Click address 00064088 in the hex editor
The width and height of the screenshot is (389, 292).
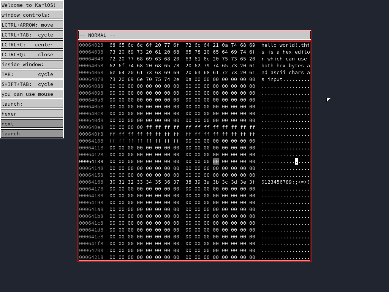(x=91, y=86)
